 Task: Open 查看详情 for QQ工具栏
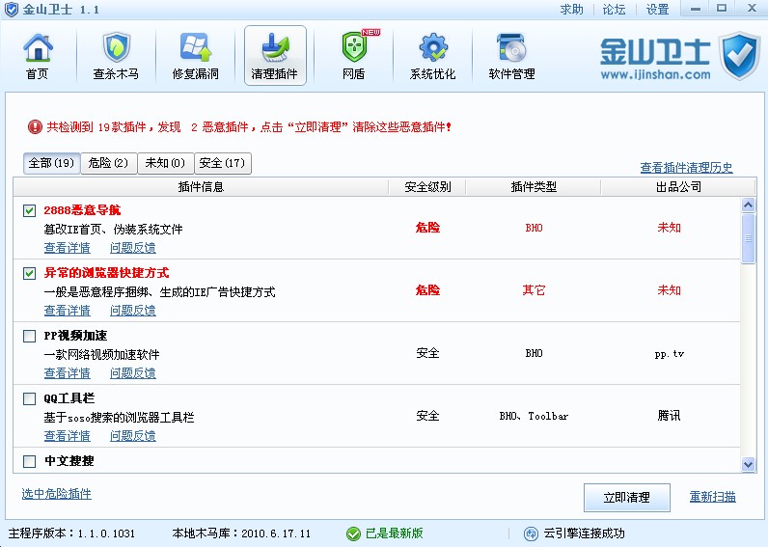[68, 436]
